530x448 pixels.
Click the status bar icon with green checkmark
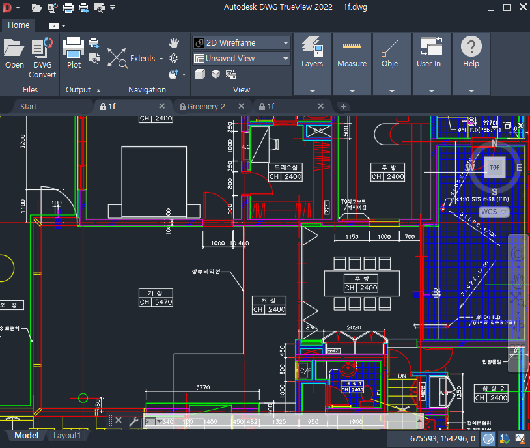point(505,439)
